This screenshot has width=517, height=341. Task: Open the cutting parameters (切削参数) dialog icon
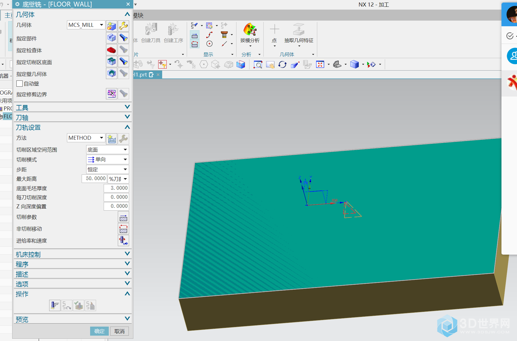tap(123, 217)
